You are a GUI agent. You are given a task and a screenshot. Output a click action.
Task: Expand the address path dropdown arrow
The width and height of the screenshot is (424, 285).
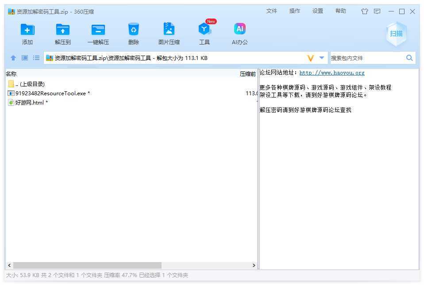[x=322, y=58]
